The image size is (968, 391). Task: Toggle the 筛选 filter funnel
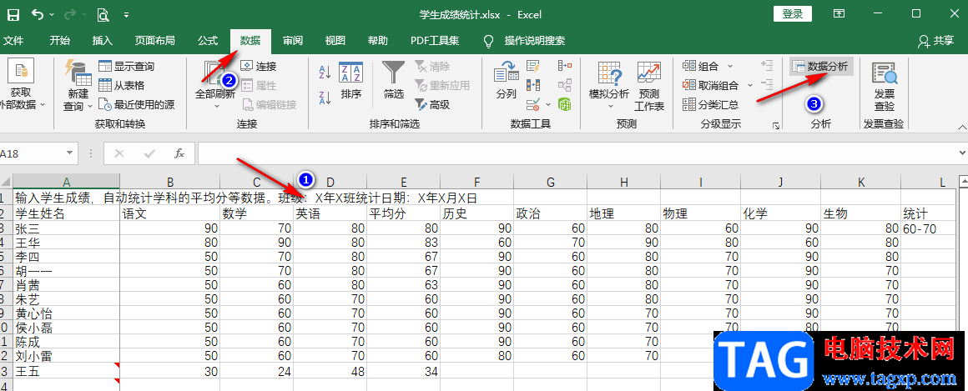tap(393, 79)
